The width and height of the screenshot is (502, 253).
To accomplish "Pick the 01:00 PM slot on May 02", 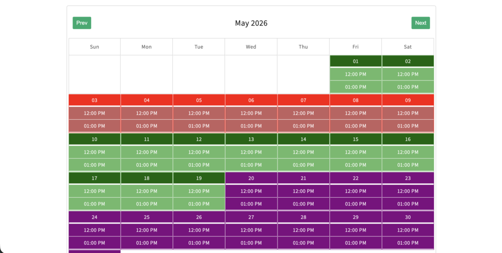I will (x=407, y=87).
